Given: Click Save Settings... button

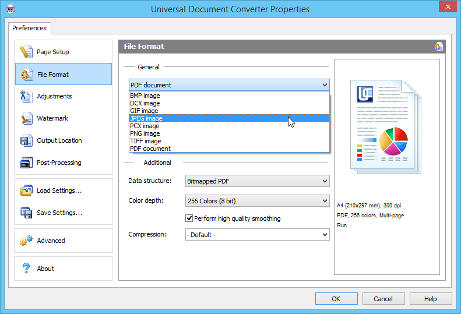Looking at the screenshot, I should click(64, 213).
